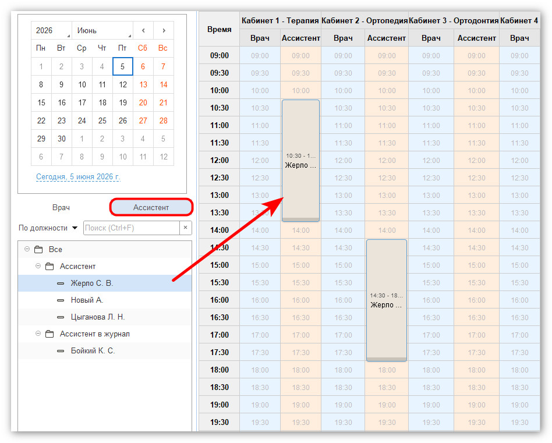Select June 13 in the calendar
552x443 pixels.
click(143, 84)
